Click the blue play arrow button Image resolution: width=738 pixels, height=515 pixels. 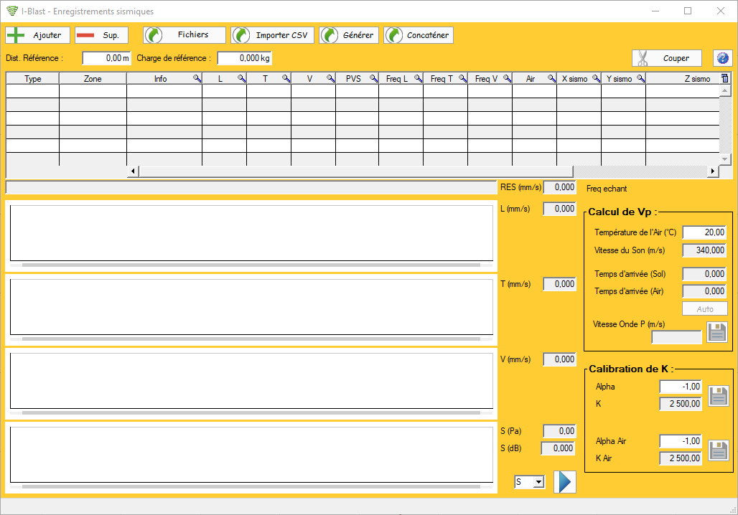point(565,482)
